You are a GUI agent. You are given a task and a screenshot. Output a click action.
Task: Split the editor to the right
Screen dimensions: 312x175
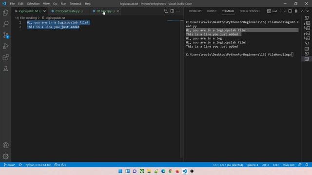pyautogui.click(x=172, y=11)
